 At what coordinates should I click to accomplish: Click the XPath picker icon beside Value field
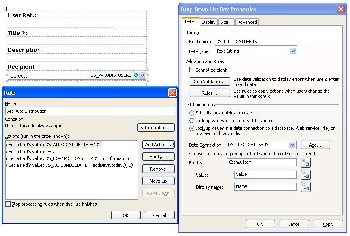pos(306,175)
